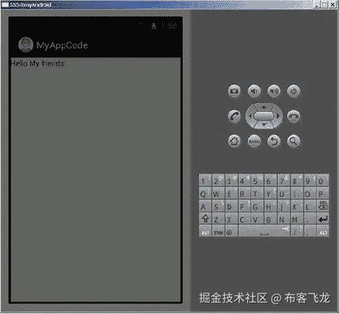
Task: Tap the A key on keyboard
Action: coord(205,206)
